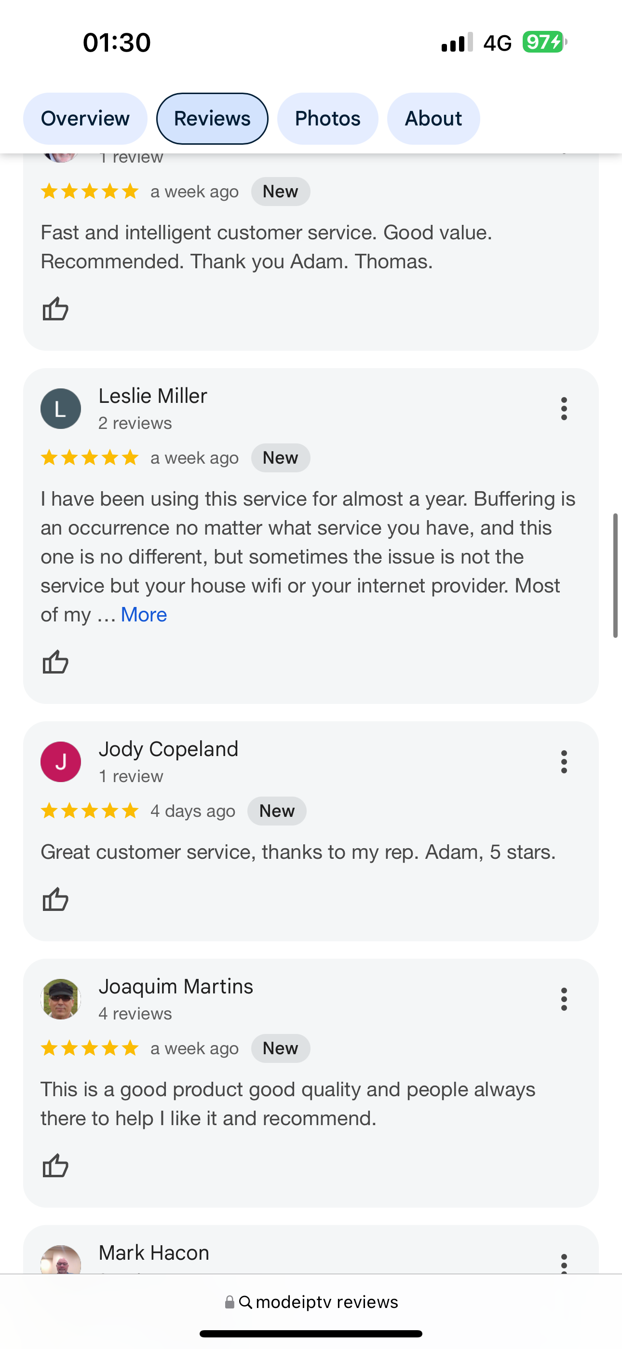622x1349 pixels.
Task: Switch to the Overview tab
Action: [x=85, y=118]
